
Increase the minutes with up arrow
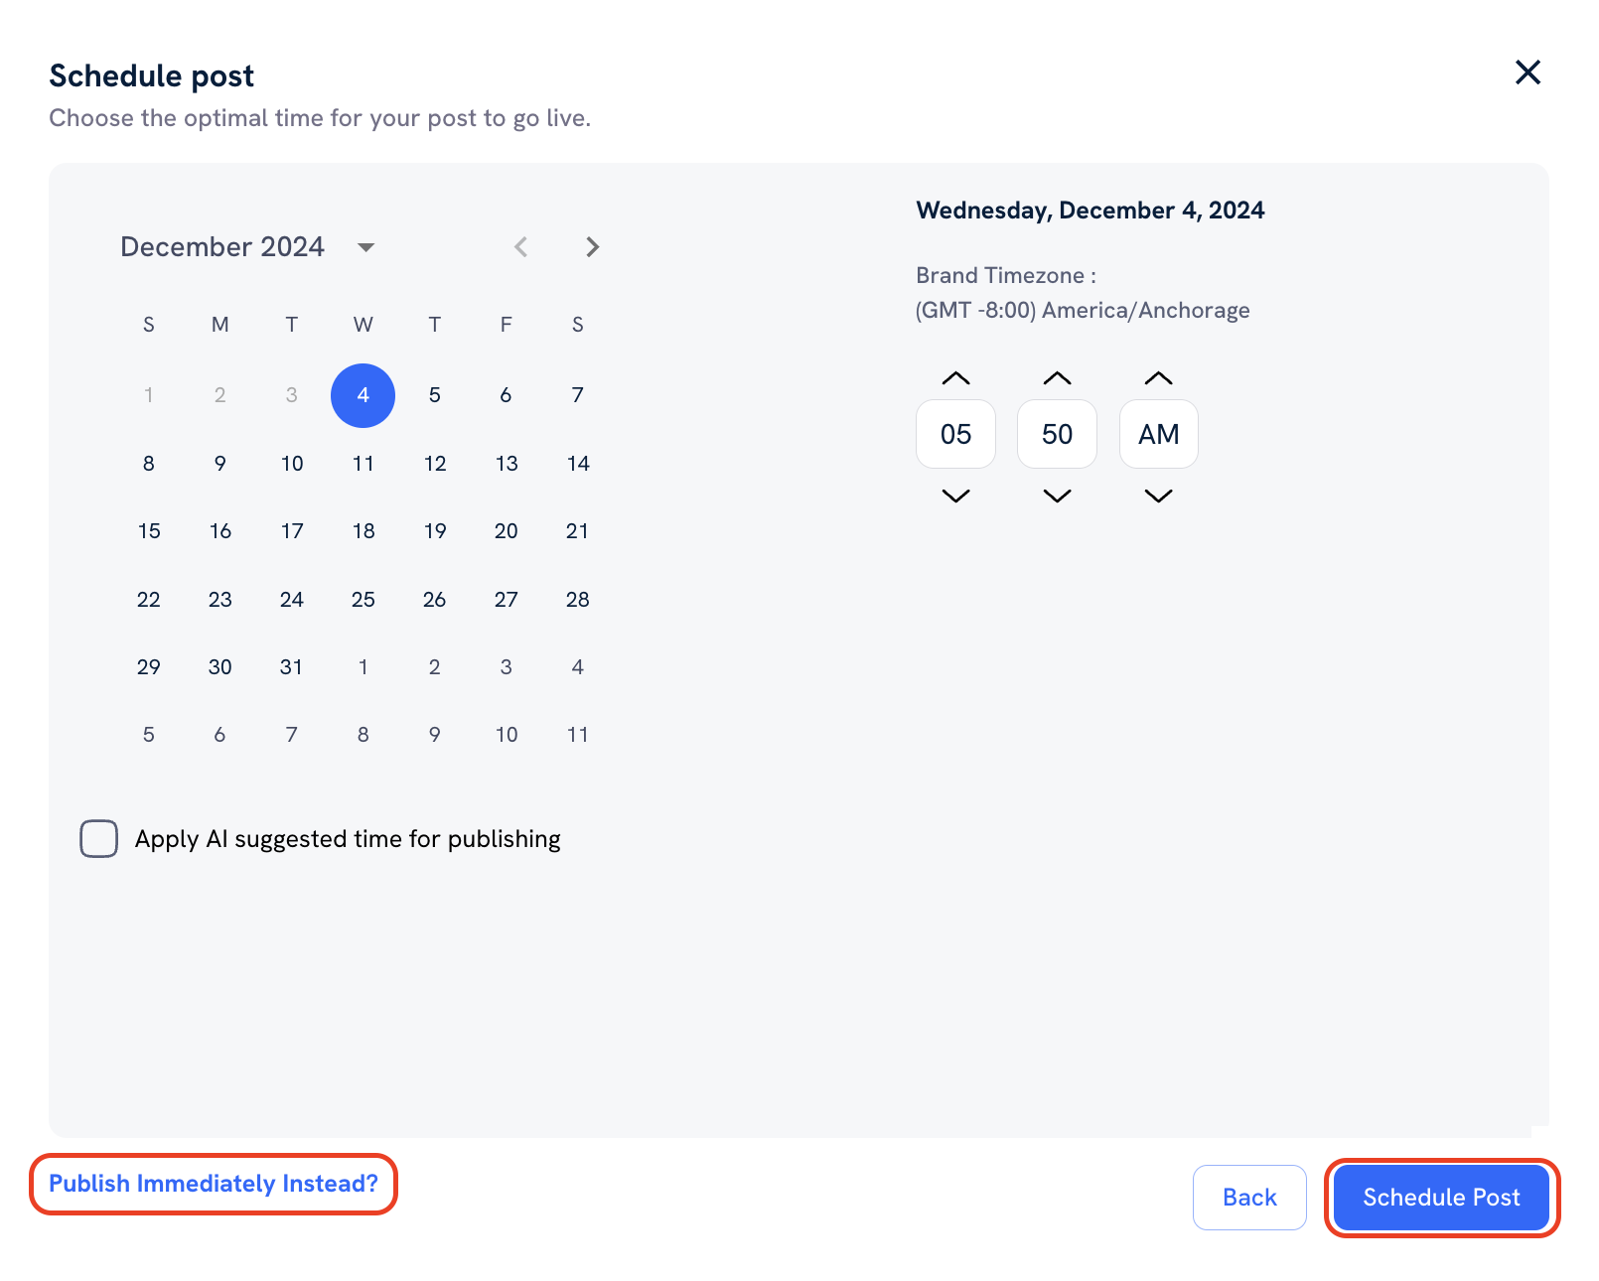coord(1057,378)
